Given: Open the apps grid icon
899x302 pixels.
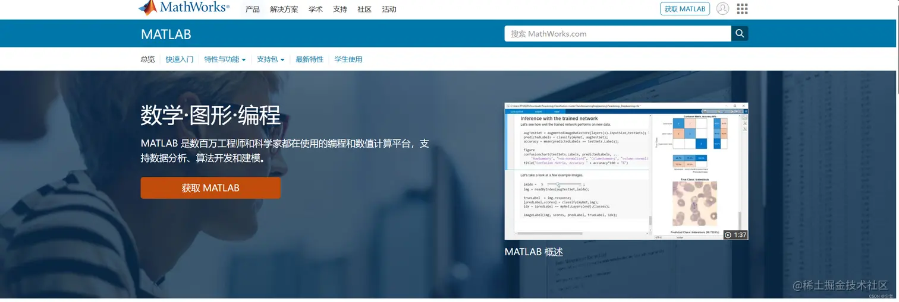Looking at the screenshot, I should (742, 9).
